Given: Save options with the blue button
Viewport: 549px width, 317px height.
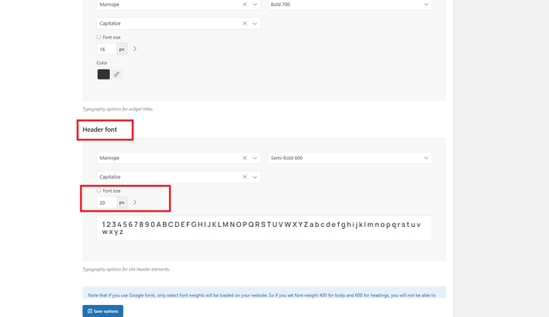Looking at the screenshot, I should point(103,311).
